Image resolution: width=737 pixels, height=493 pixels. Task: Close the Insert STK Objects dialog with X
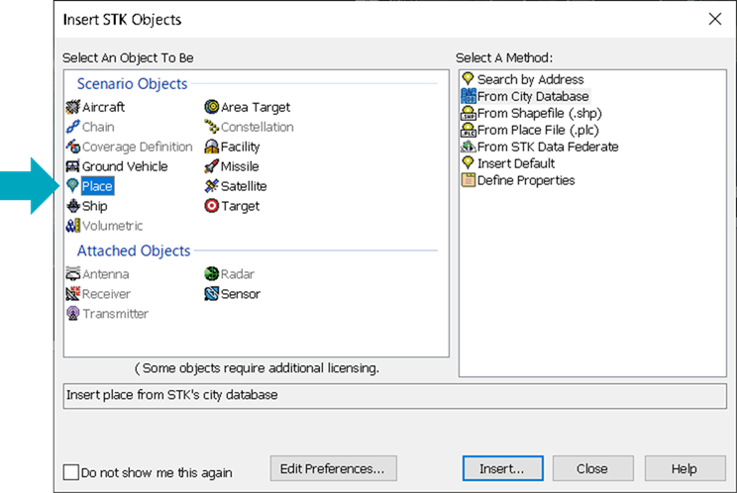715,19
